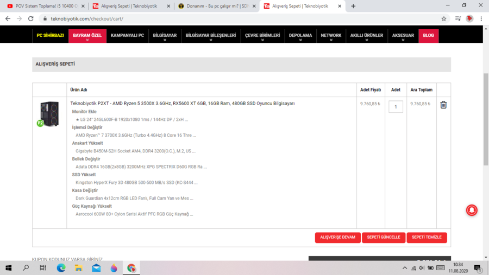This screenshot has height=275, width=489.
Task: Open the red extension icon in toolbar
Action: (469, 18)
